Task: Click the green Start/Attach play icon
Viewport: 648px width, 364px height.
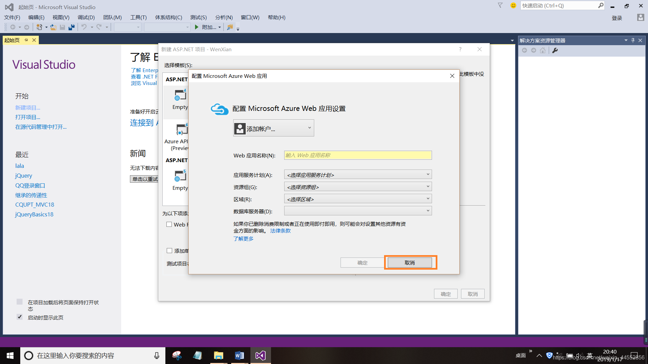Action: 197,27
